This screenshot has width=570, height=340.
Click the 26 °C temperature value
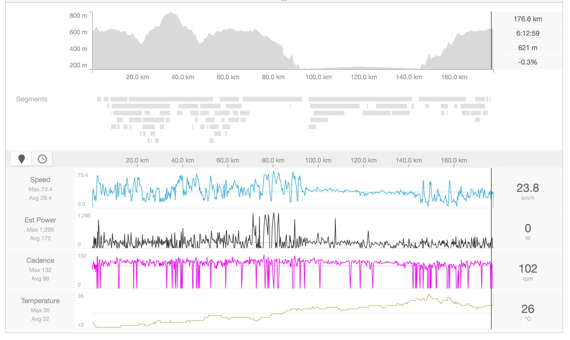pos(528,309)
